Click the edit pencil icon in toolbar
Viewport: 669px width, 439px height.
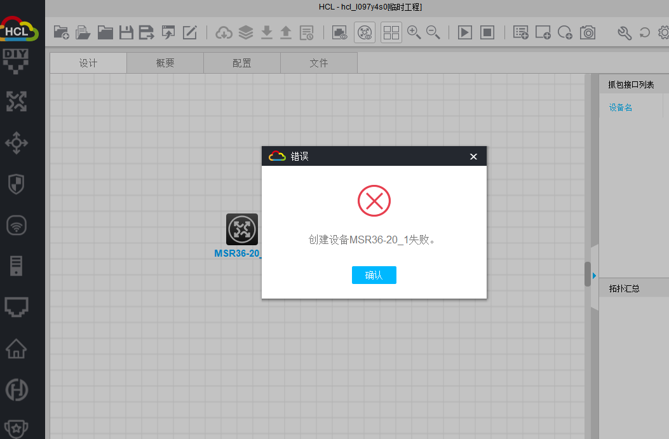pos(189,32)
